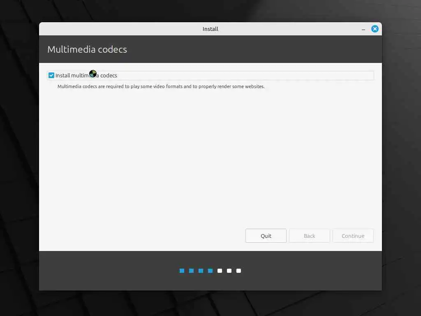Select the first white progress step square
Screen dimensions: 421x316
[220, 271]
